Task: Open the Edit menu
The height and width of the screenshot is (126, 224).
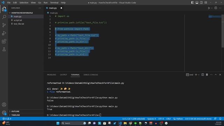Action: (x=15, y=2)
